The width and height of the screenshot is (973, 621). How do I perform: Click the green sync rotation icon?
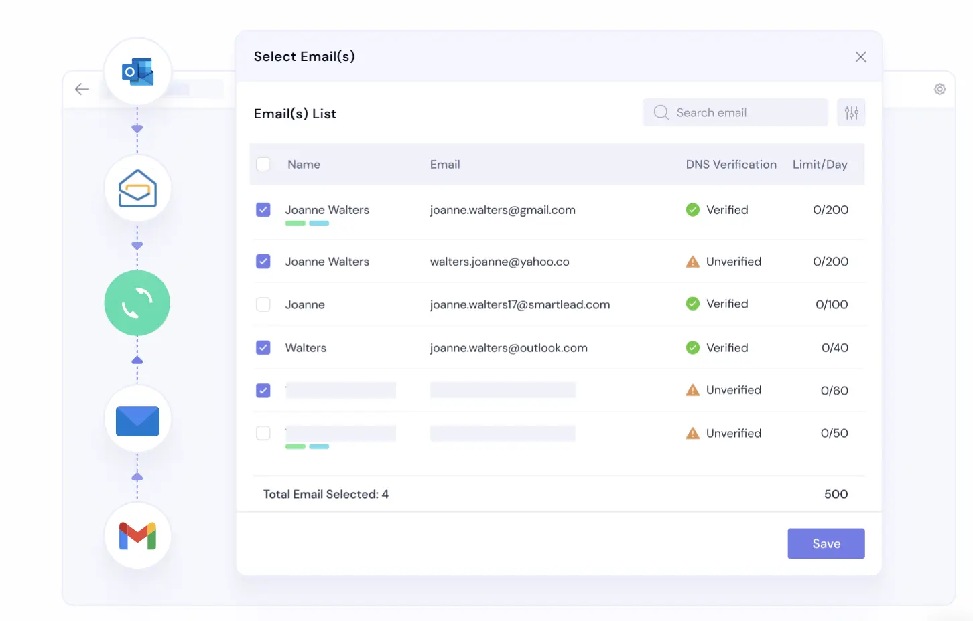[x=137, y=303]
